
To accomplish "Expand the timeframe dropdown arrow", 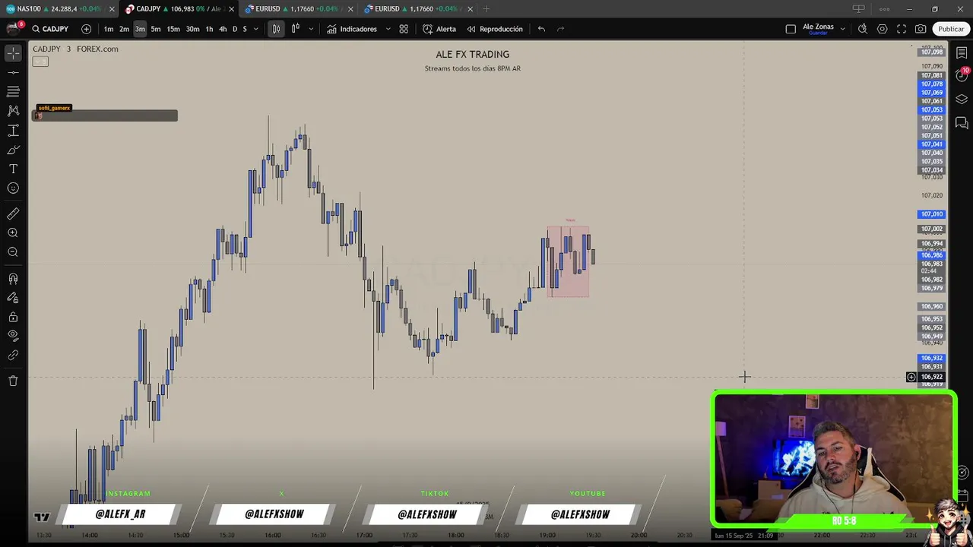I will coord(255,29).
